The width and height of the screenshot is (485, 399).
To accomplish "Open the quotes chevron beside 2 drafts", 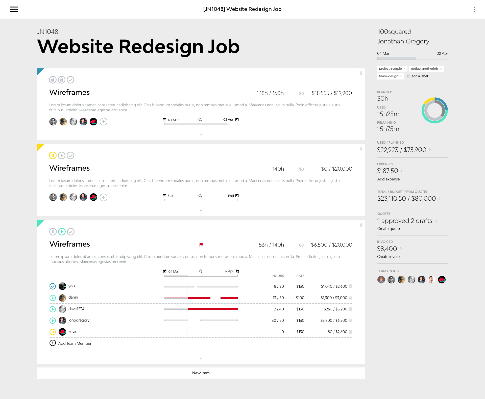I will (x=437, y=221).
